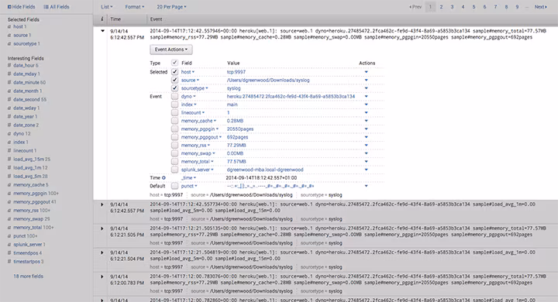Click the Event column header

tap(156, 19)
